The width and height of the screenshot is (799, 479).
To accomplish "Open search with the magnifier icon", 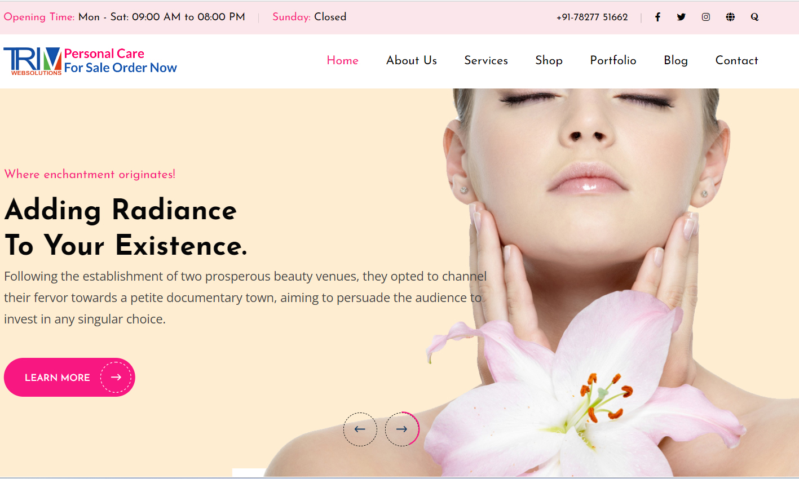I will 754,17.
